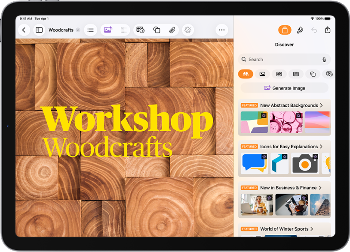Click the paperclip attachment icon
The height and width of the screenshot is (252, 350).
[172, 30]
